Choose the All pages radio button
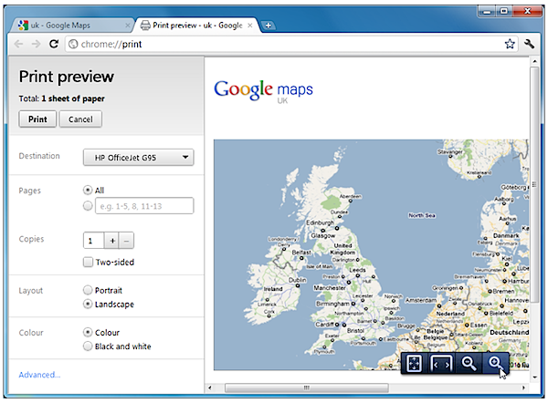The height and width of the screenshot is (403, 548). 88,190
